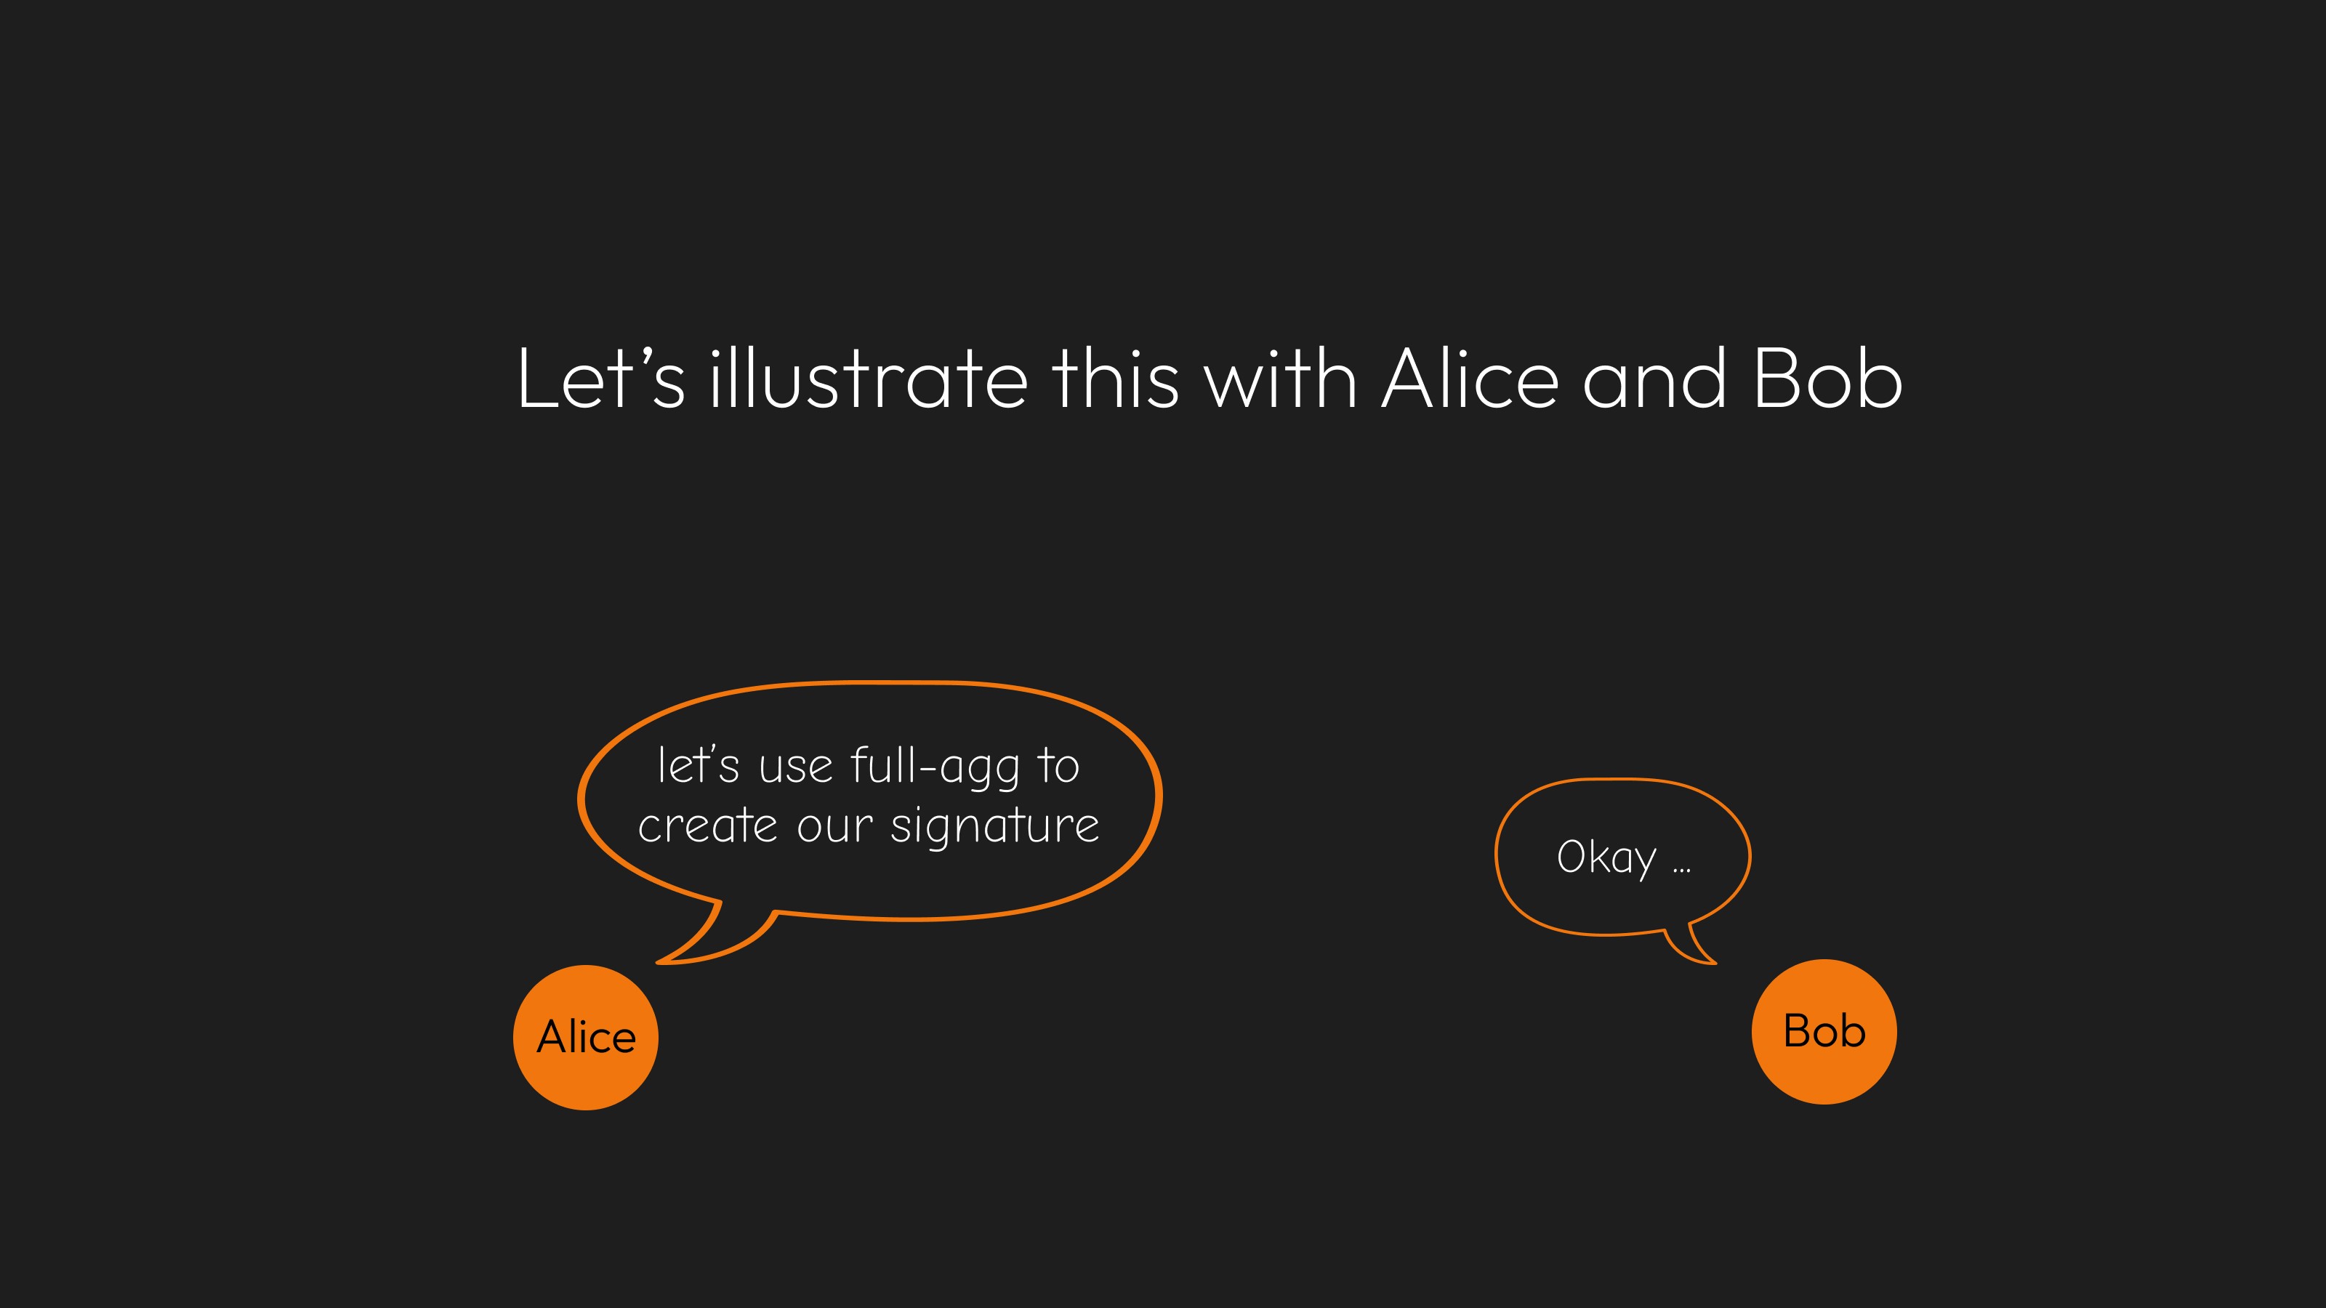Select the slide title text
Viewport: 2326px width, 1308px height.
coord(1210,379)
